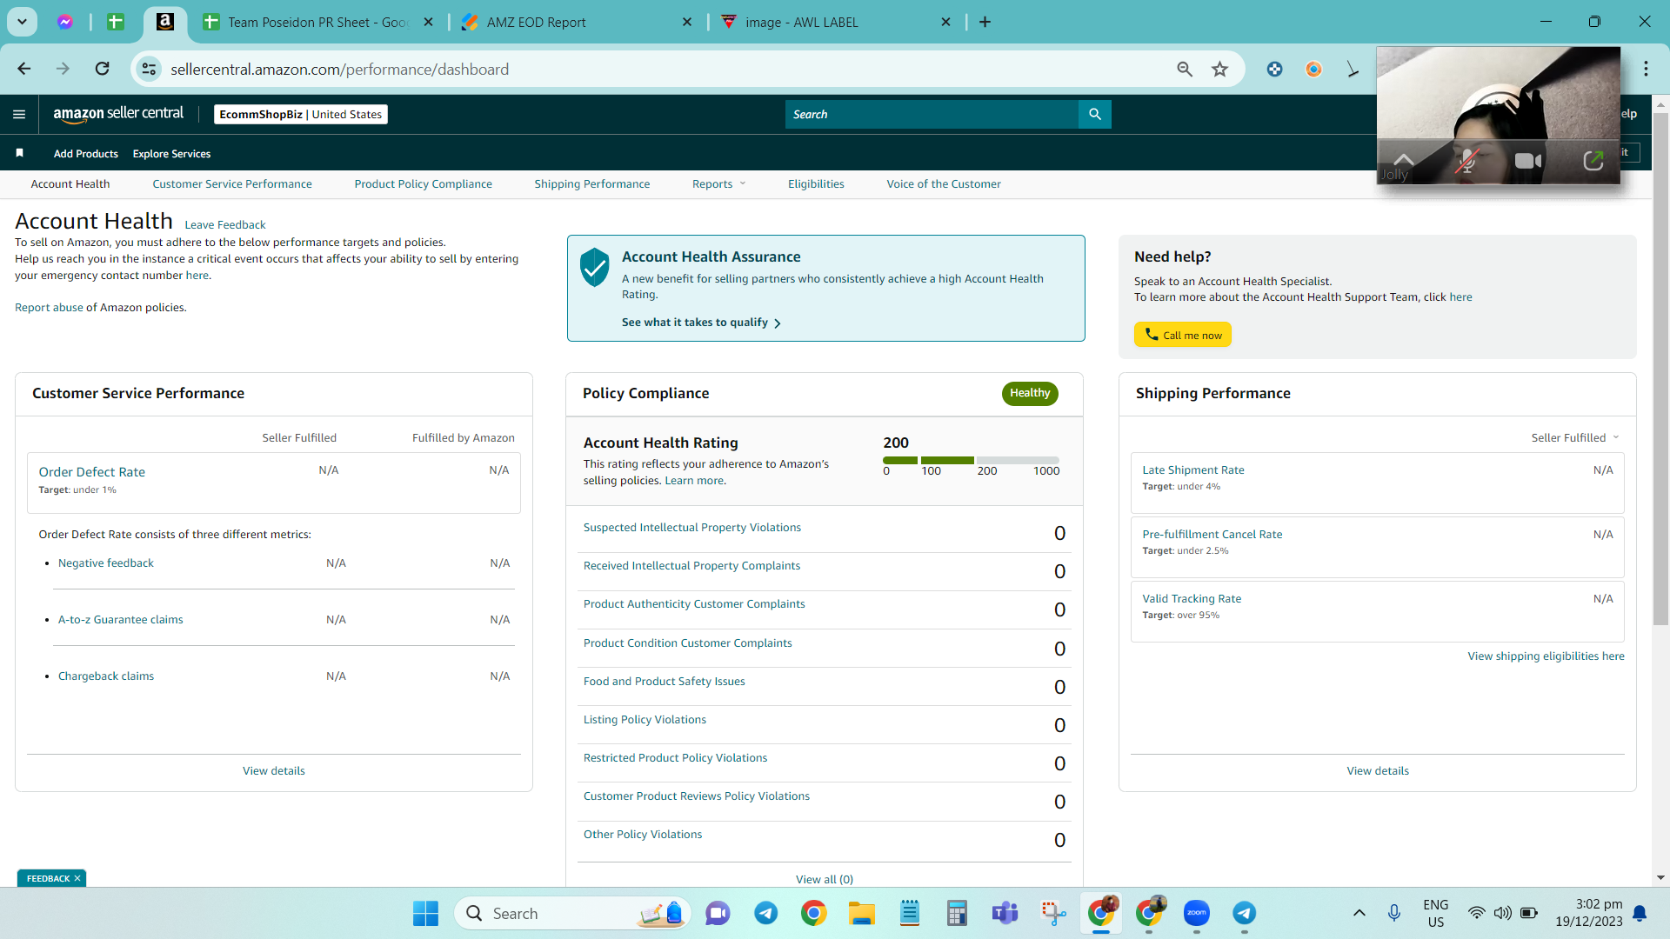
Task: Click the Account Health Assurance shield icon
Action: pos(595,267)
